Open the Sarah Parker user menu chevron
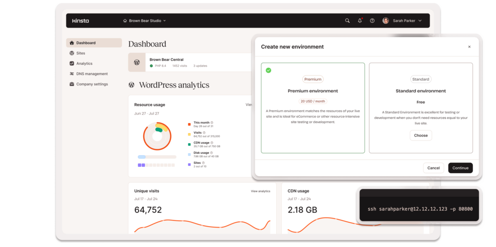The image size is (496, 247). pos(420,21)
